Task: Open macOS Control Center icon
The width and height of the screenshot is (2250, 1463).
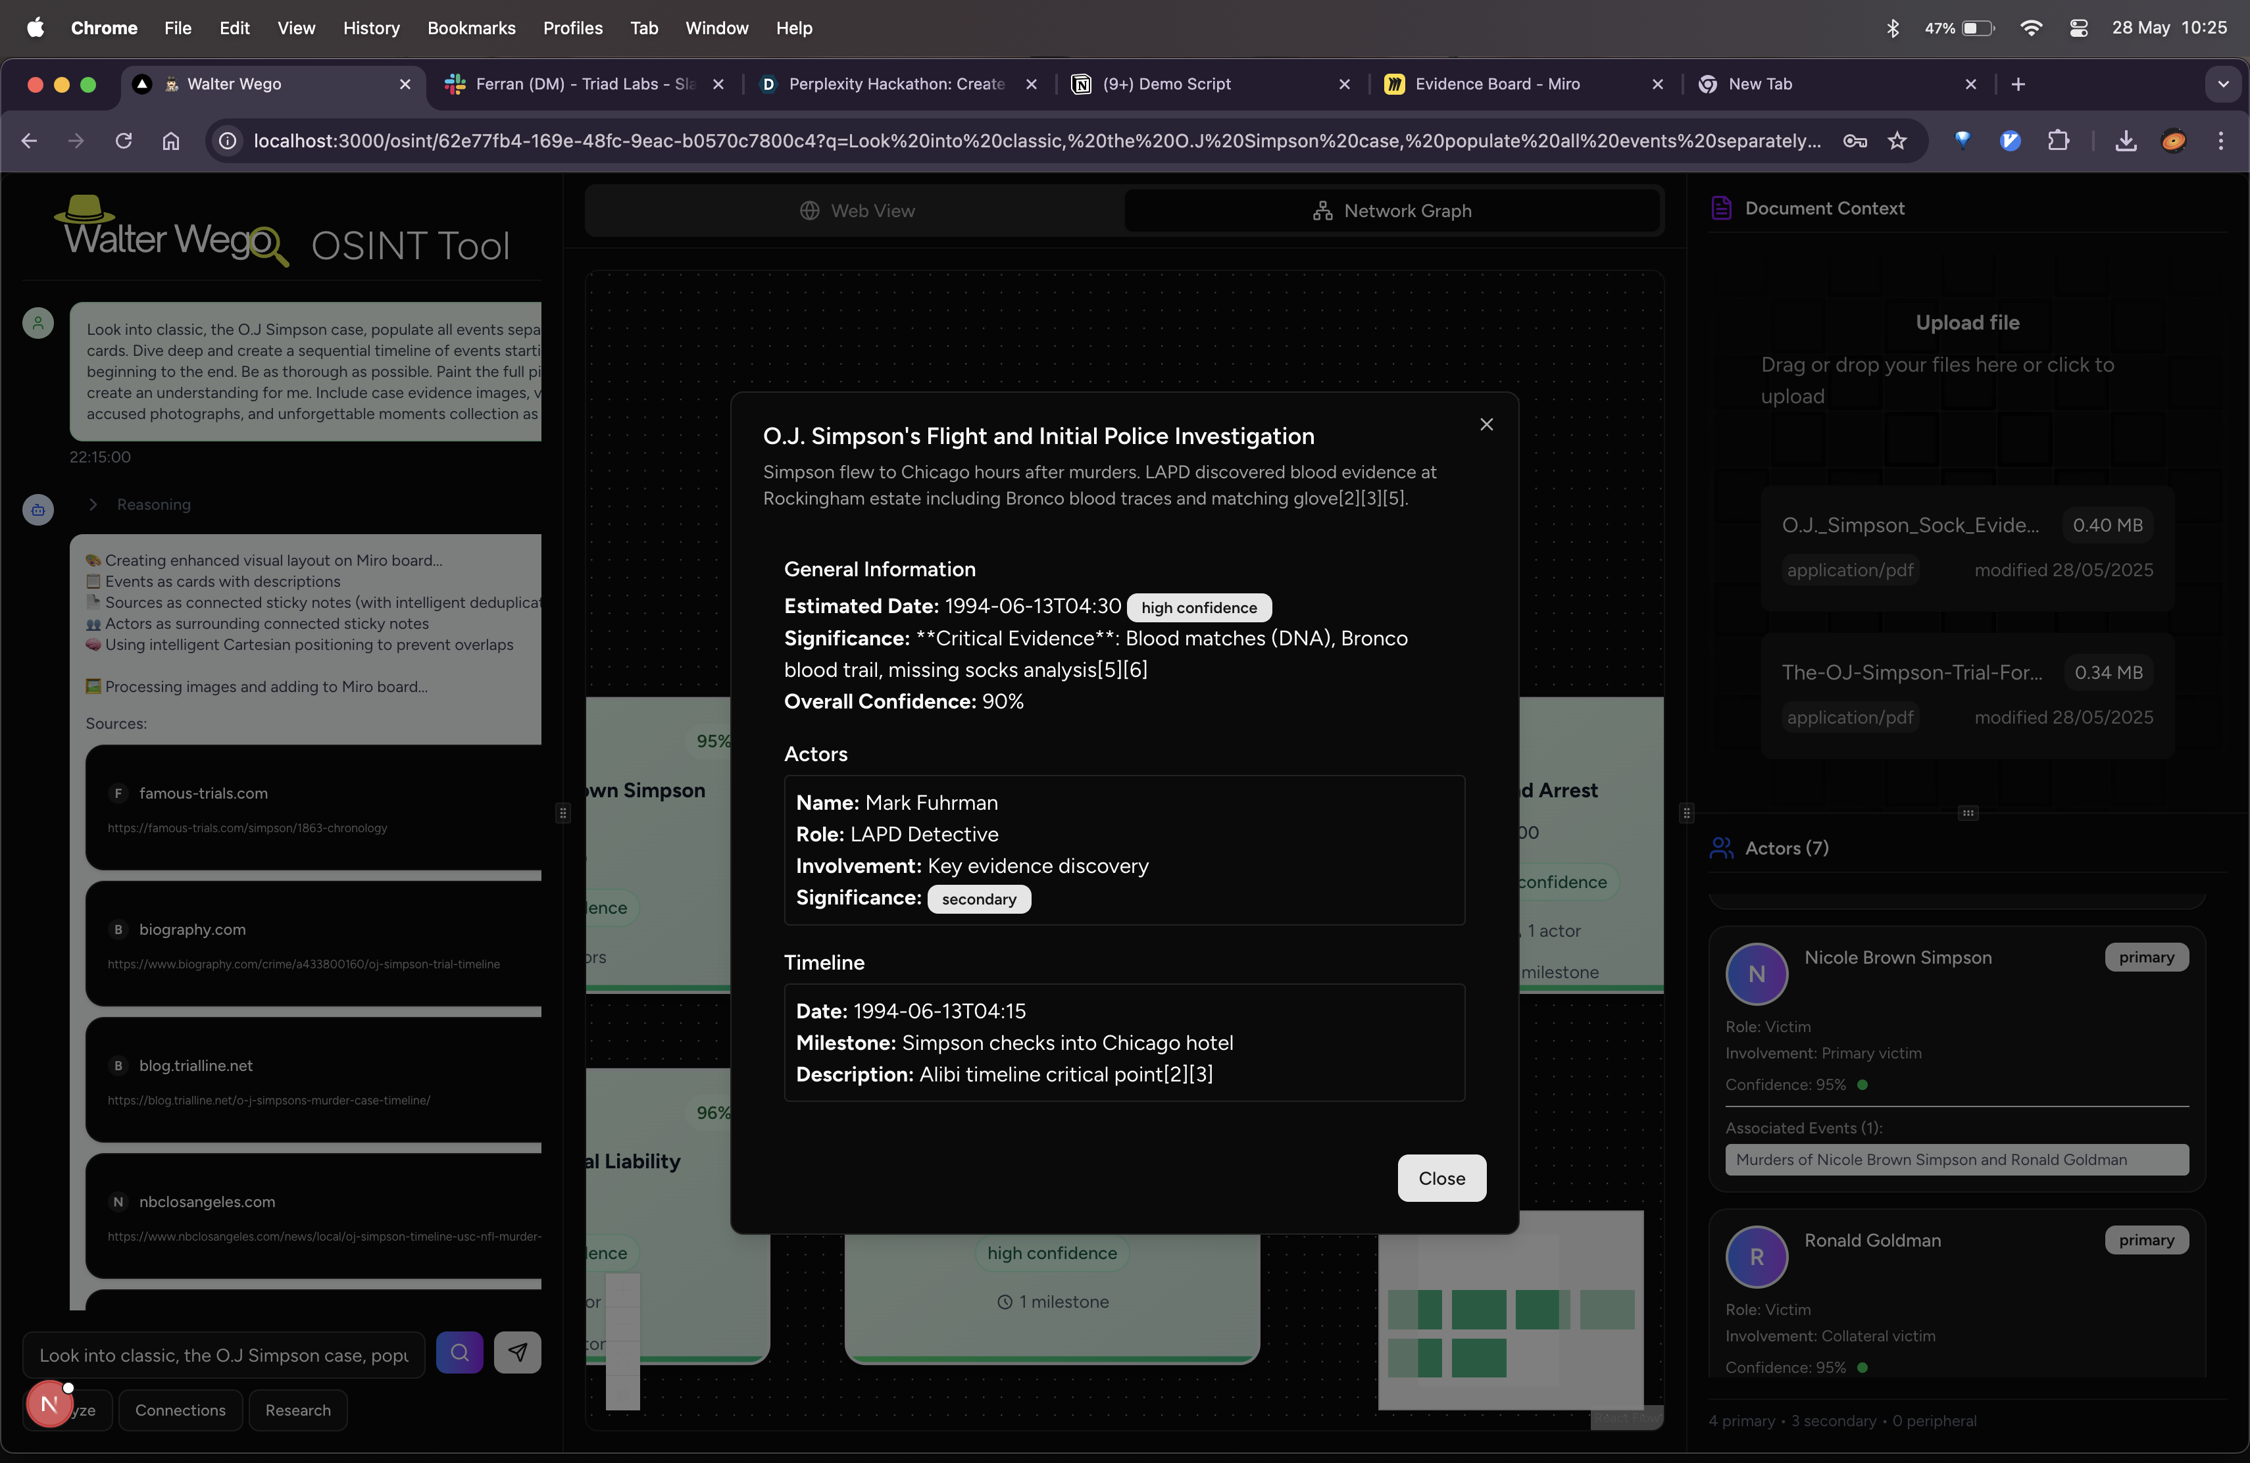Action: (2078, 28)
